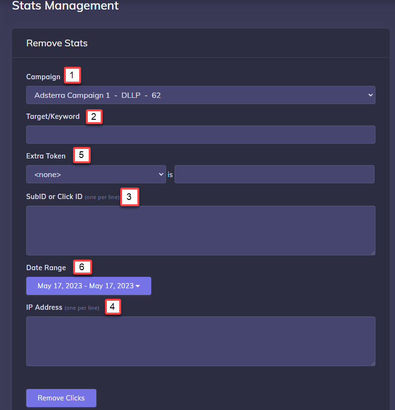Click the red marker numbered 5
The height and width of the screenshot is (410, 395).
(x=82, y=155)
